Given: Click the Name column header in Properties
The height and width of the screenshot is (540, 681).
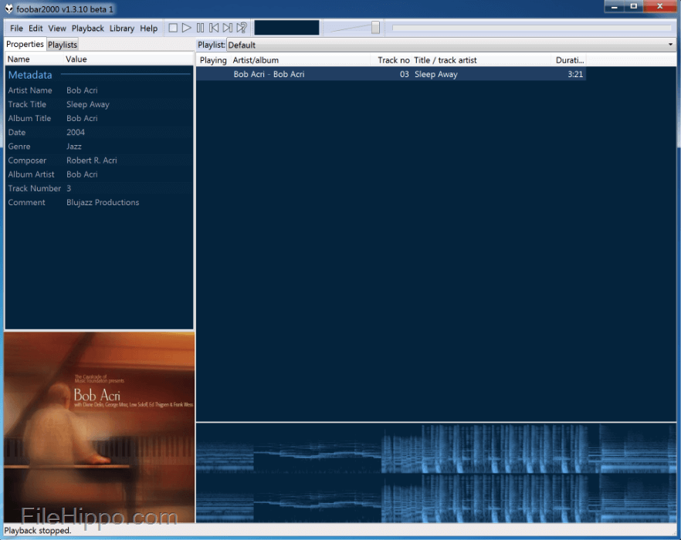Looking at the screenshot, I should 34,59.
